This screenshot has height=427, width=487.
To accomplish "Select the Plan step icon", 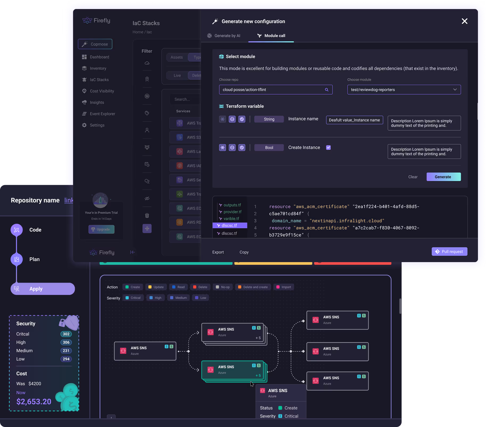I will coord(16,259).
